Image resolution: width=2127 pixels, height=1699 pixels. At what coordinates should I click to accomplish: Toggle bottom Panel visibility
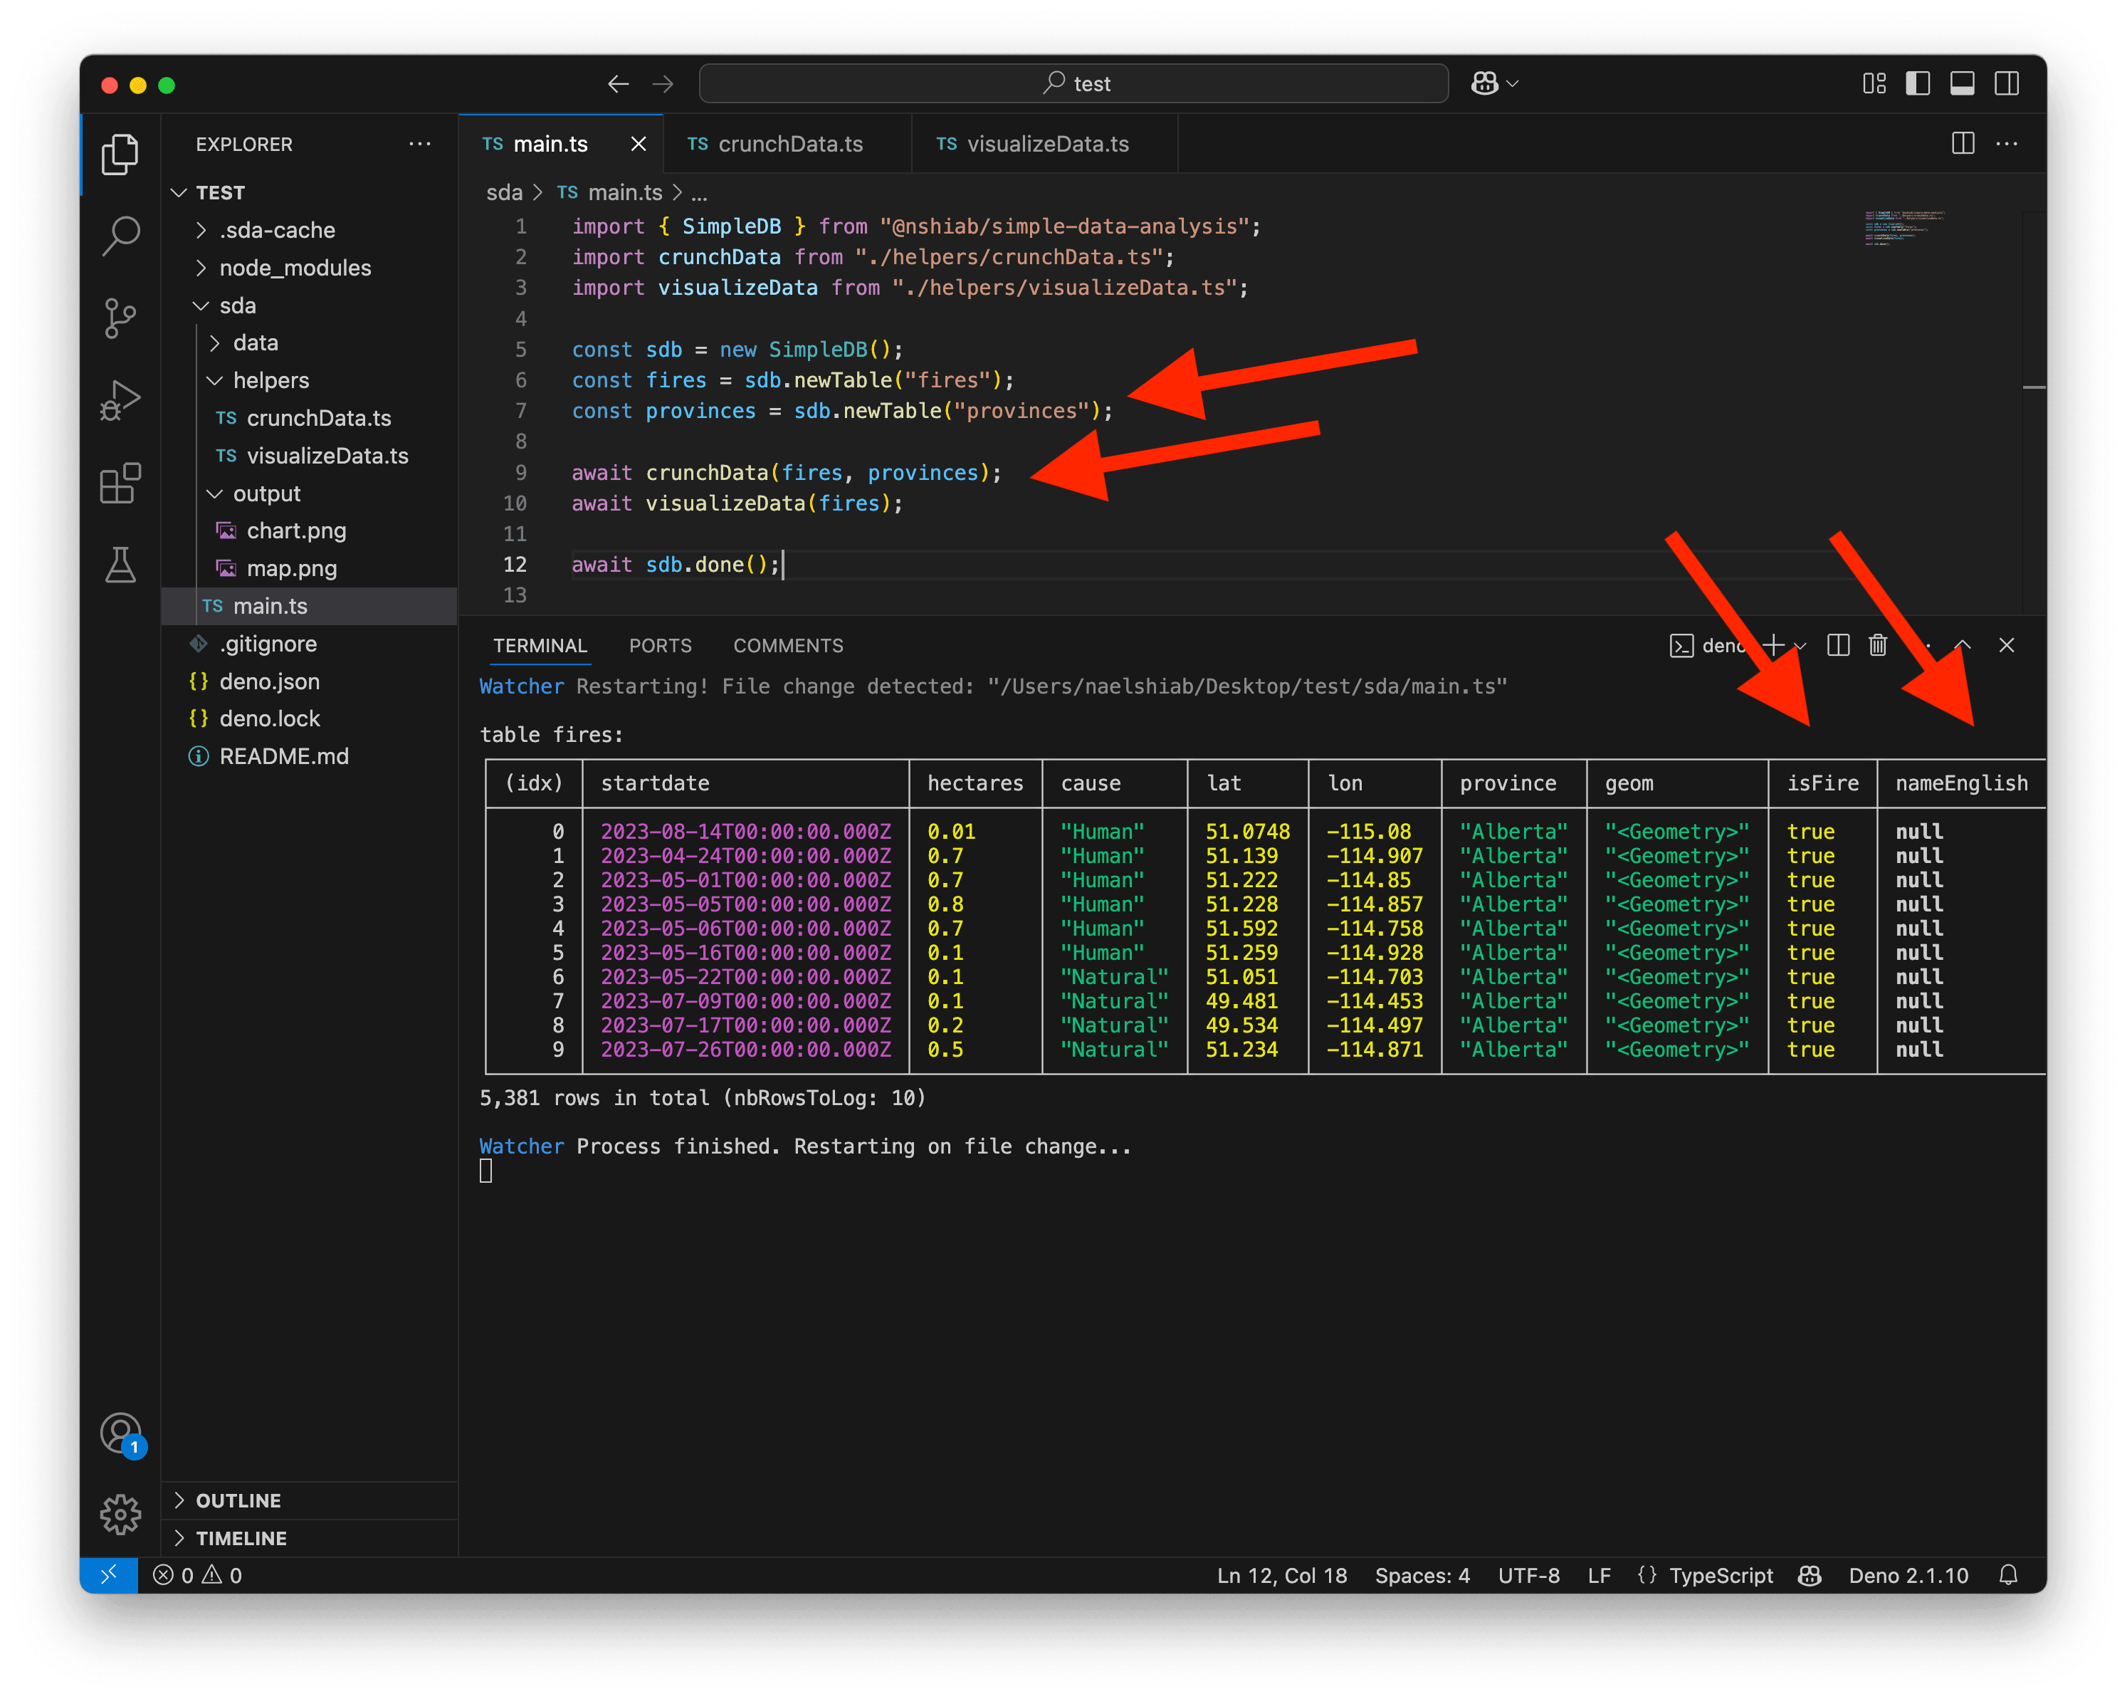click(x=1963, y=84)
